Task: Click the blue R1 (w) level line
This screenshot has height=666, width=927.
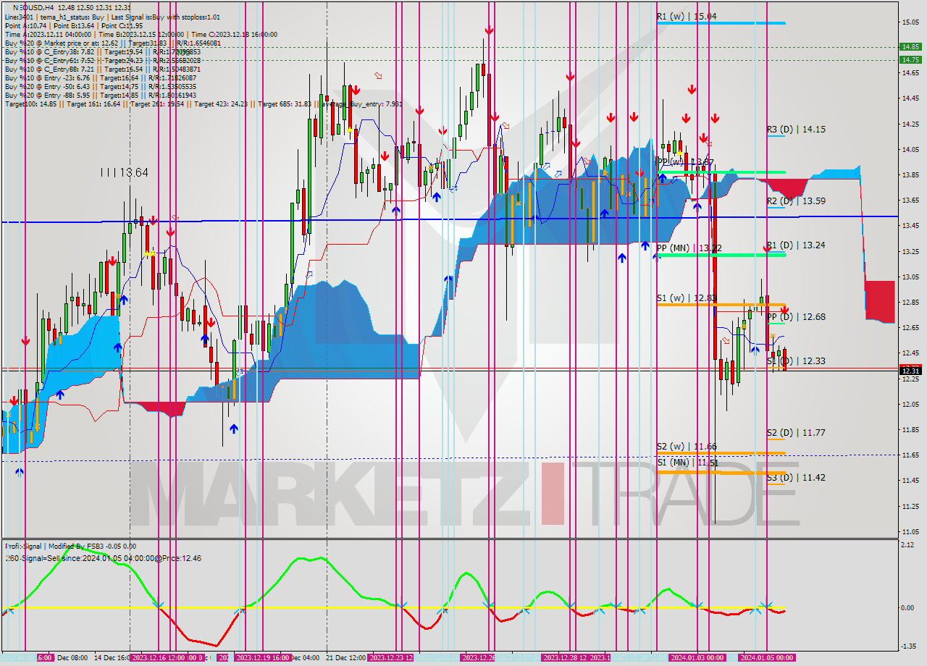Action: point(721,23)
